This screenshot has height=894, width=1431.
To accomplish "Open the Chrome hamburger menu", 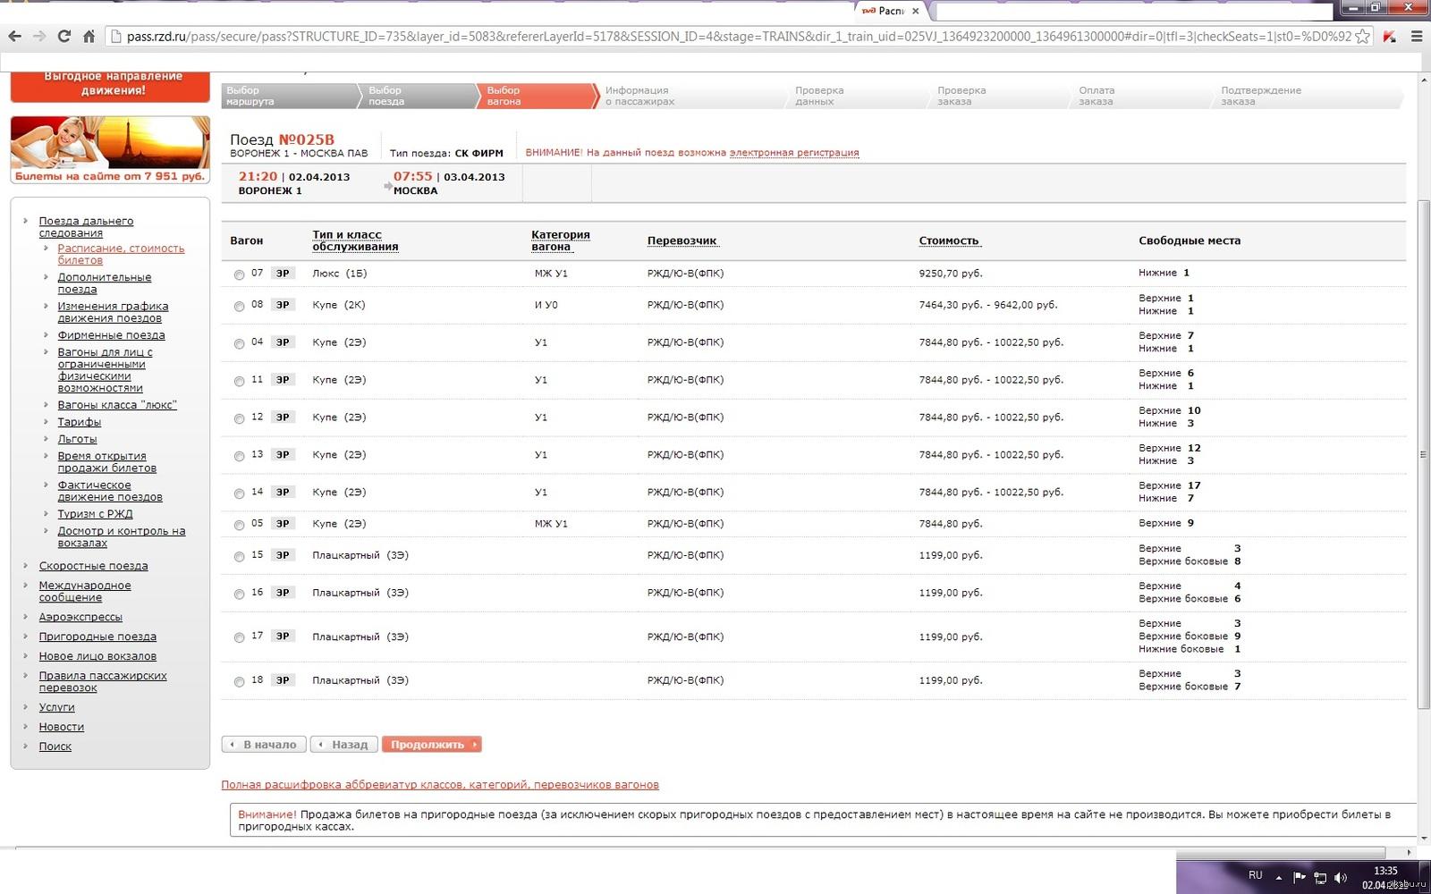I will point(1417,37).
